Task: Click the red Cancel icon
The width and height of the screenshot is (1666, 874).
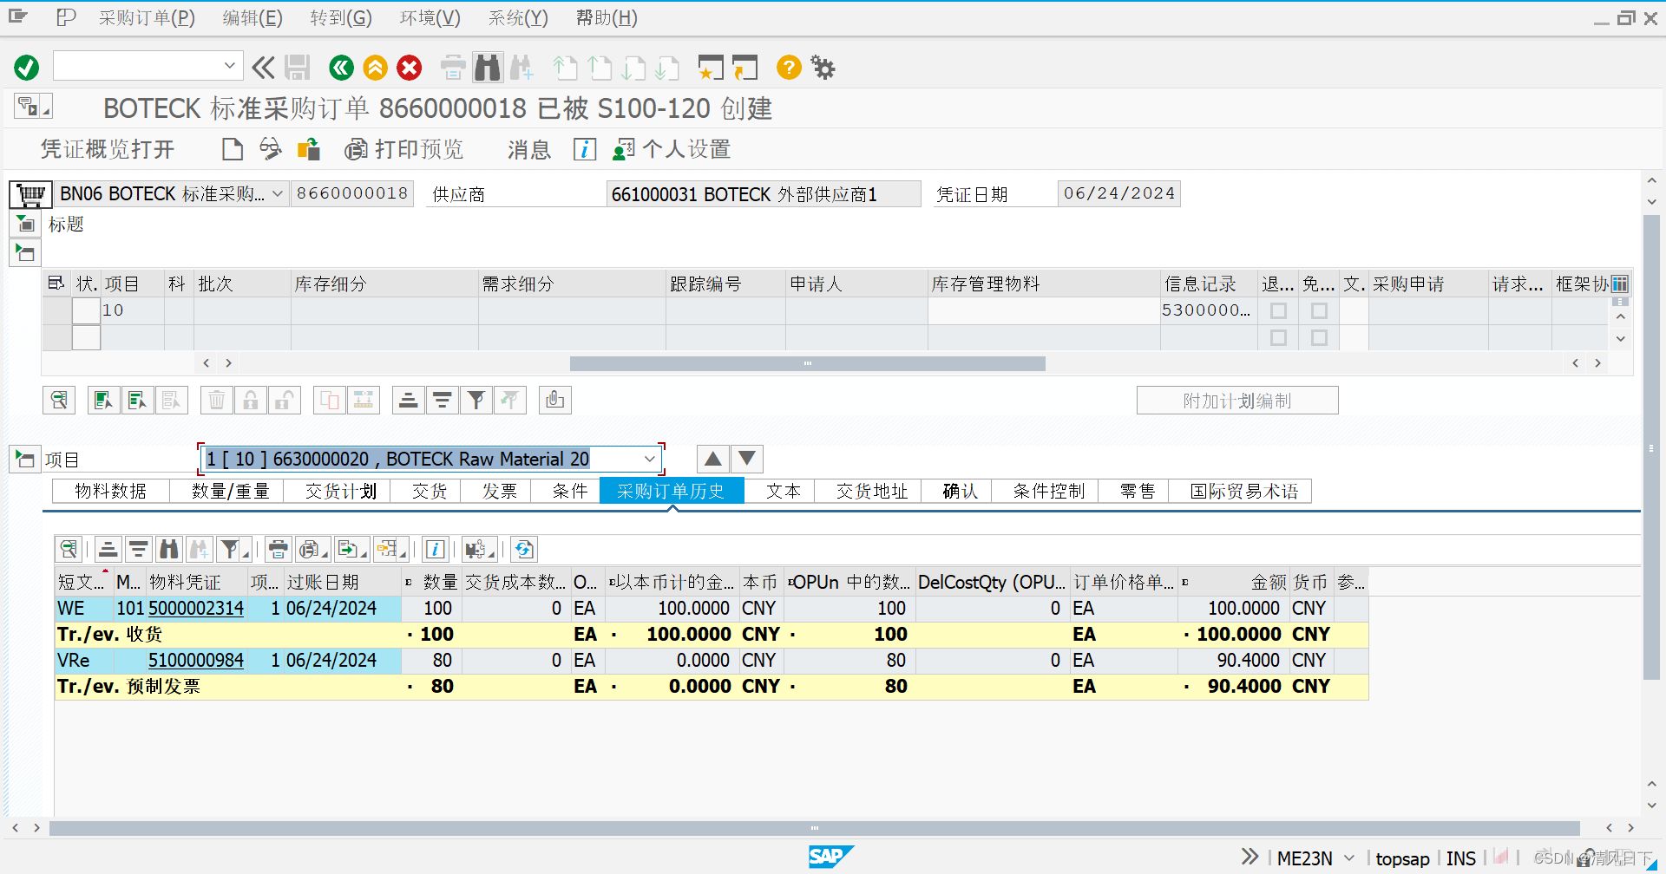Action: click(410, 68)
